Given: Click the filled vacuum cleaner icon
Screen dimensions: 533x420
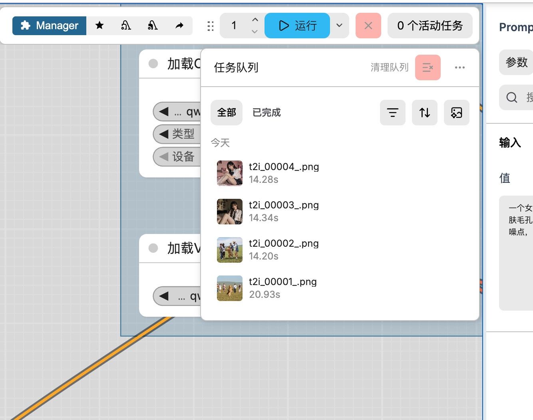Looking at the screenshot, I should point(153,26).
